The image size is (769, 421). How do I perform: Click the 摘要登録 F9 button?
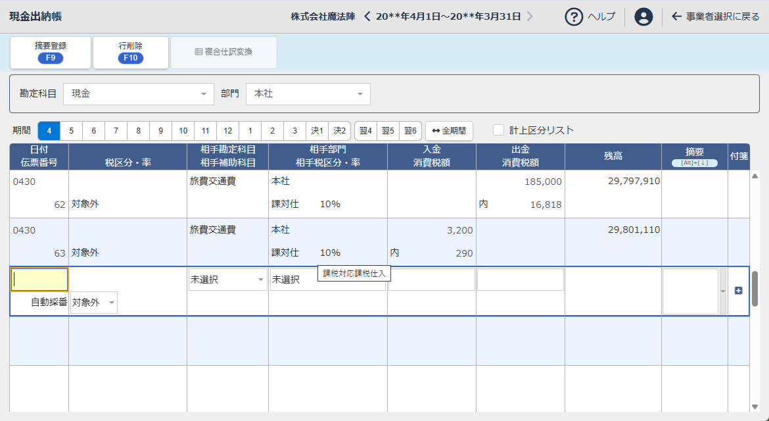pyautogui.click(x=51, y=52)
